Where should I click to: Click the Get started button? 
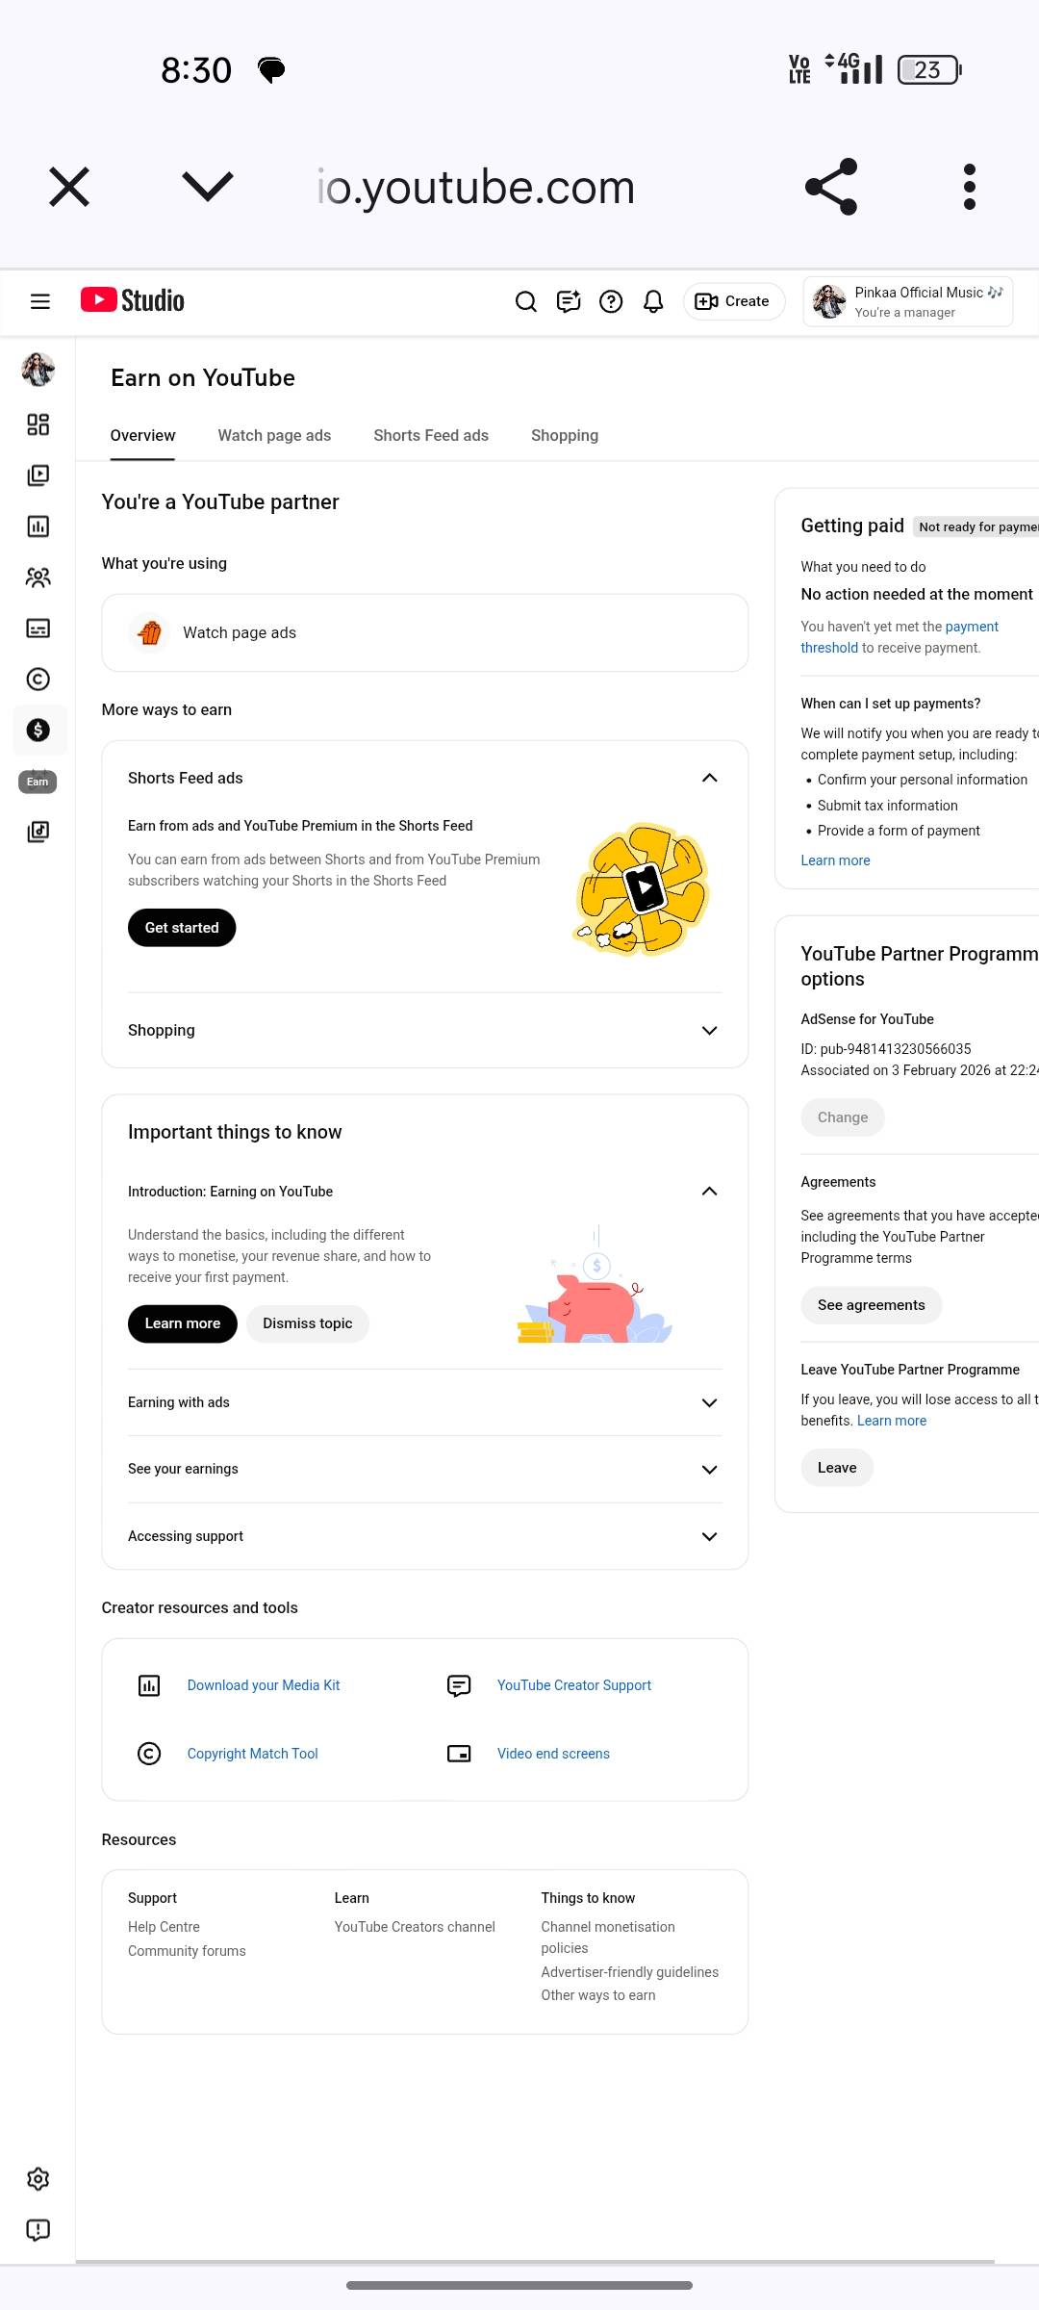click(x=182, y=928)
